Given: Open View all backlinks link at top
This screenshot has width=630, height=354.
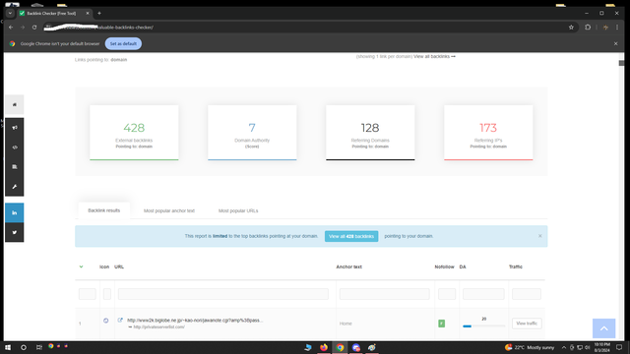Looking at the screenshot, I should (434, 57).
